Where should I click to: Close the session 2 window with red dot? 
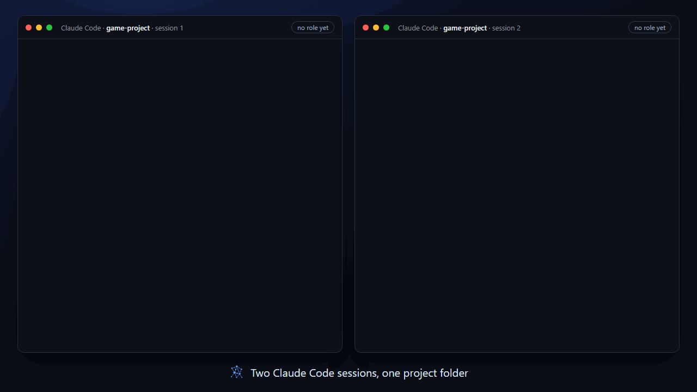366,28
